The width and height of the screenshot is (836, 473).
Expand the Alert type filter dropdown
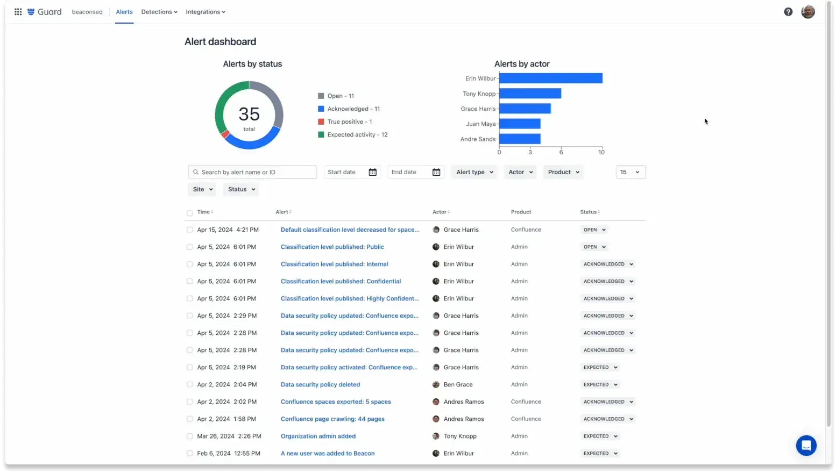click(x=475, y=172)
